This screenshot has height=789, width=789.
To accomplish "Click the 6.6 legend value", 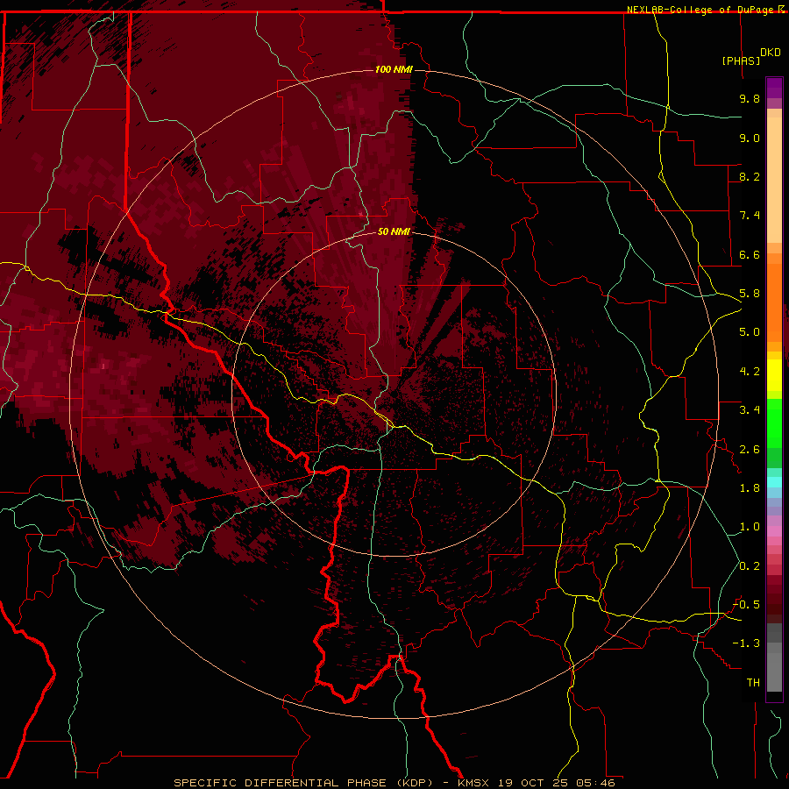I will [x=750, y=254].
